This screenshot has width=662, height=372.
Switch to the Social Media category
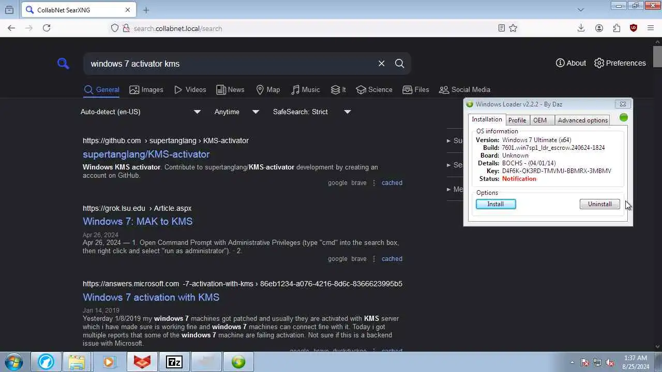click(x=464, y=90)
